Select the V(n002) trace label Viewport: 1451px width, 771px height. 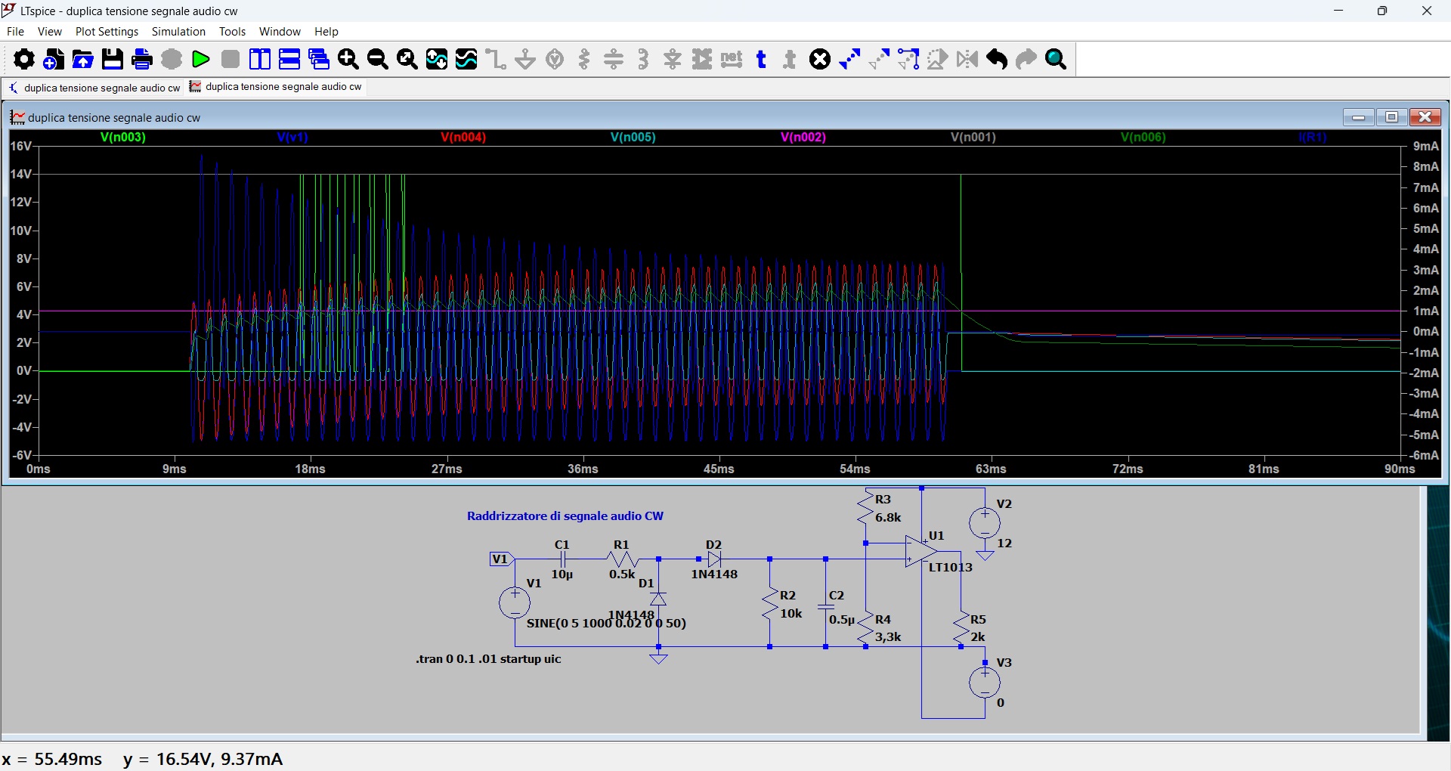[803, 138]
